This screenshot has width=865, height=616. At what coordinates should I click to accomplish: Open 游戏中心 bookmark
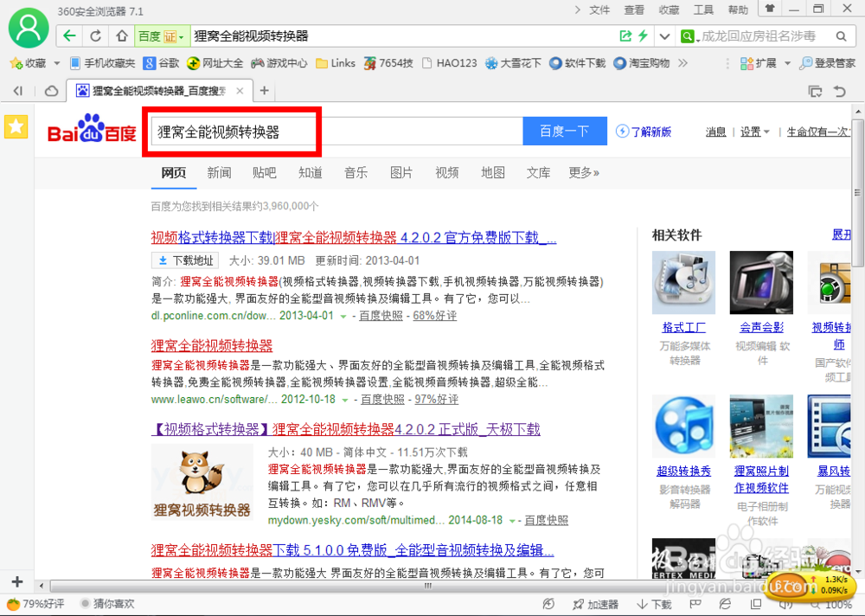point(279,63)
